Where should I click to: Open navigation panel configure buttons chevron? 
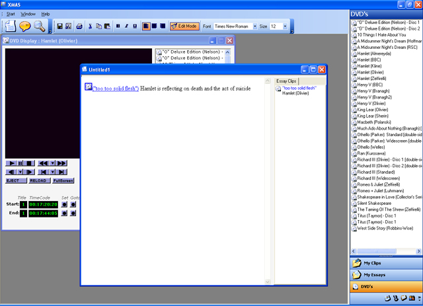coord(419,299)
